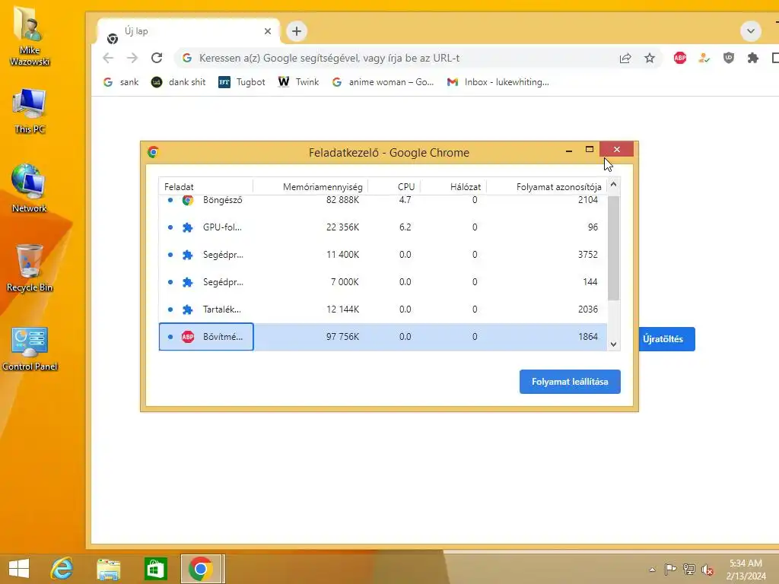
Task: Open the network tray icon
Action: pyautogui.click(x=689, y=570)
